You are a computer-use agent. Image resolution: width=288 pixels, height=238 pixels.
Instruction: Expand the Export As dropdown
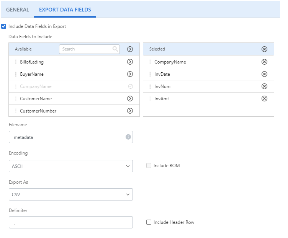[70, 194]
